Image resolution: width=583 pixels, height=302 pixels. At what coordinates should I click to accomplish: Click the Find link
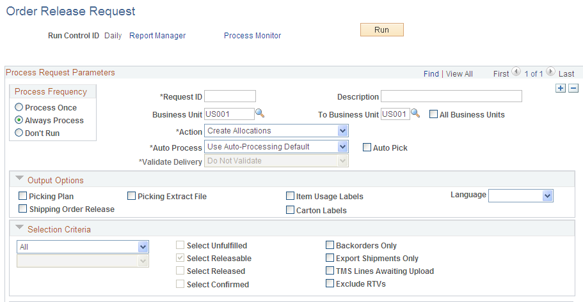(x=431, y=74)
